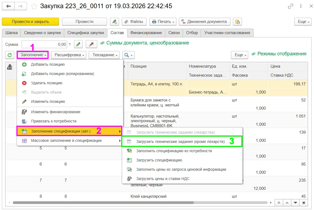Choose Удалить позицию menu entry
The image size is (314, 210).
70,83
